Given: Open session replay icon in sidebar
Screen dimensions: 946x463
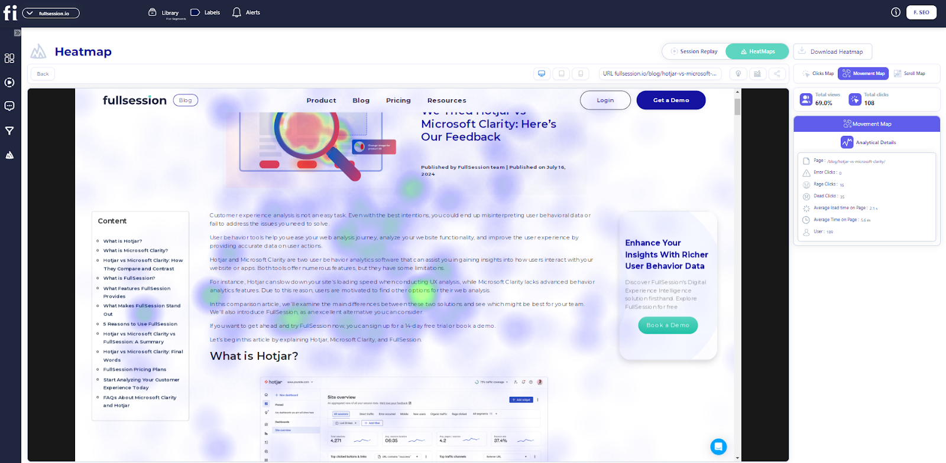Looking at the screenshot, I should (x=9, y=82).
